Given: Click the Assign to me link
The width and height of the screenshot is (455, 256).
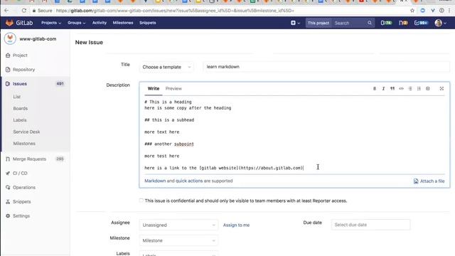Looking at the screenshot, I should [236, 225].
